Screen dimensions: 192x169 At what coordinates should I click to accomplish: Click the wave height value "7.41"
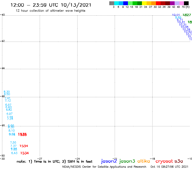[x=8, y=98]
